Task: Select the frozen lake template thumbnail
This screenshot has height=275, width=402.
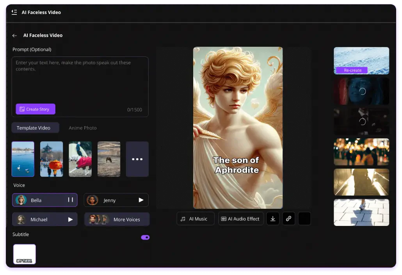Action: [23, 159]
